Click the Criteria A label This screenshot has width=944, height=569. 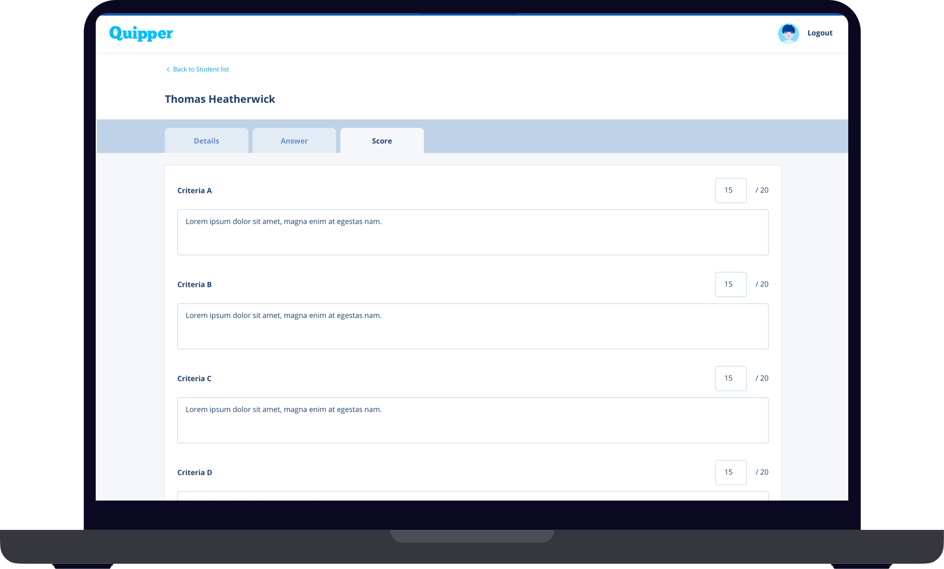pyautogui.click(x=195, y=191)
